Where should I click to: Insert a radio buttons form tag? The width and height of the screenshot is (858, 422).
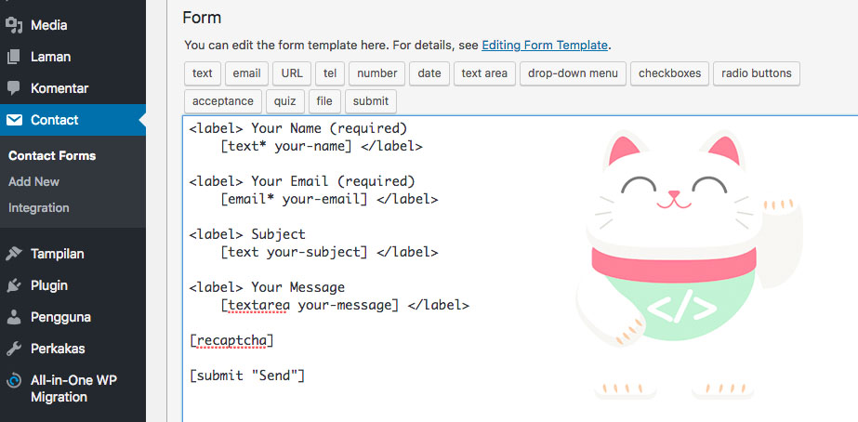(x=757, y=73)
